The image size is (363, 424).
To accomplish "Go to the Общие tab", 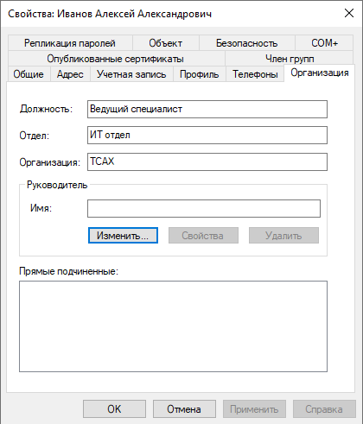I will point(29,74).
